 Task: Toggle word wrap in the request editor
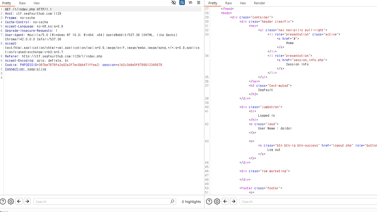(x=182, y=3)
